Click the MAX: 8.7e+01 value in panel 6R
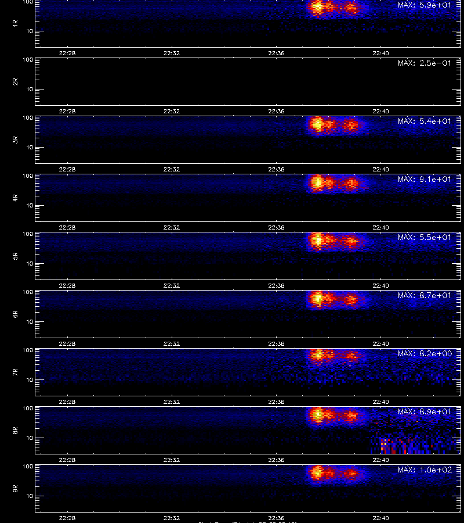The height and width of the screenshot is (523, 464). (425, 296)
